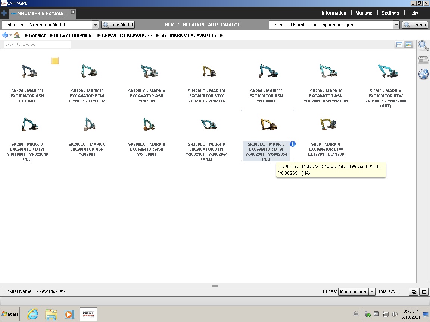Open the magnifier search sidebar icon
The image size is (430, 322).
(423, 45)
